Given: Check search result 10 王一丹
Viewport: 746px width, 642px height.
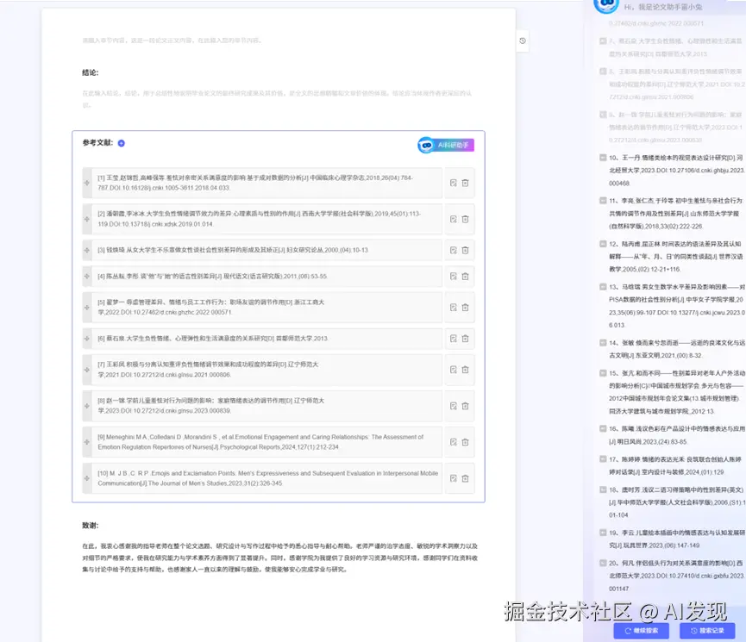Looking at the screenshot, I should [603, 158].
